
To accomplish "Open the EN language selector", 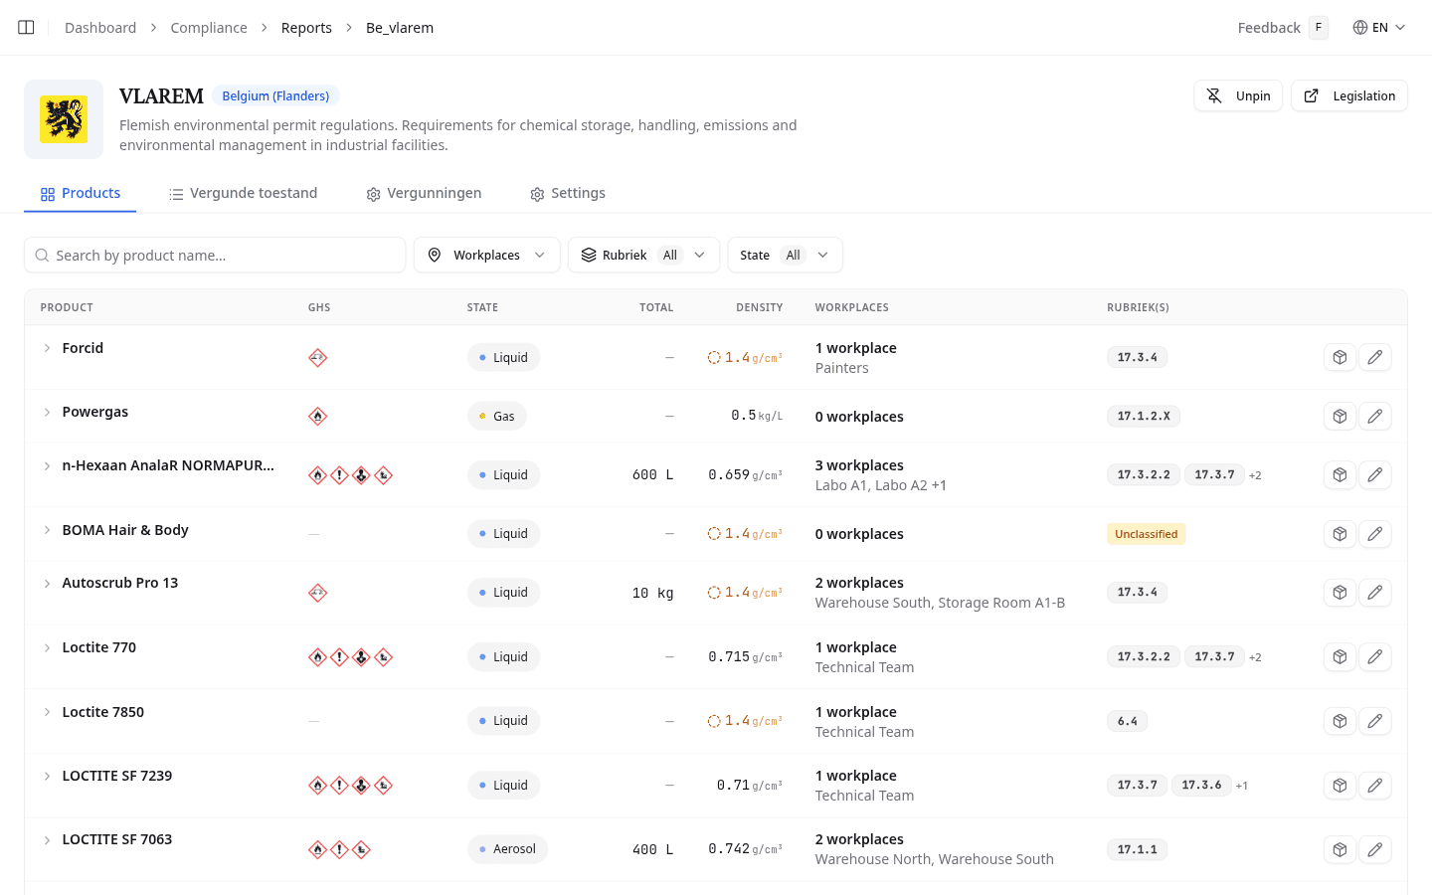I will [x=1379, y=28].
